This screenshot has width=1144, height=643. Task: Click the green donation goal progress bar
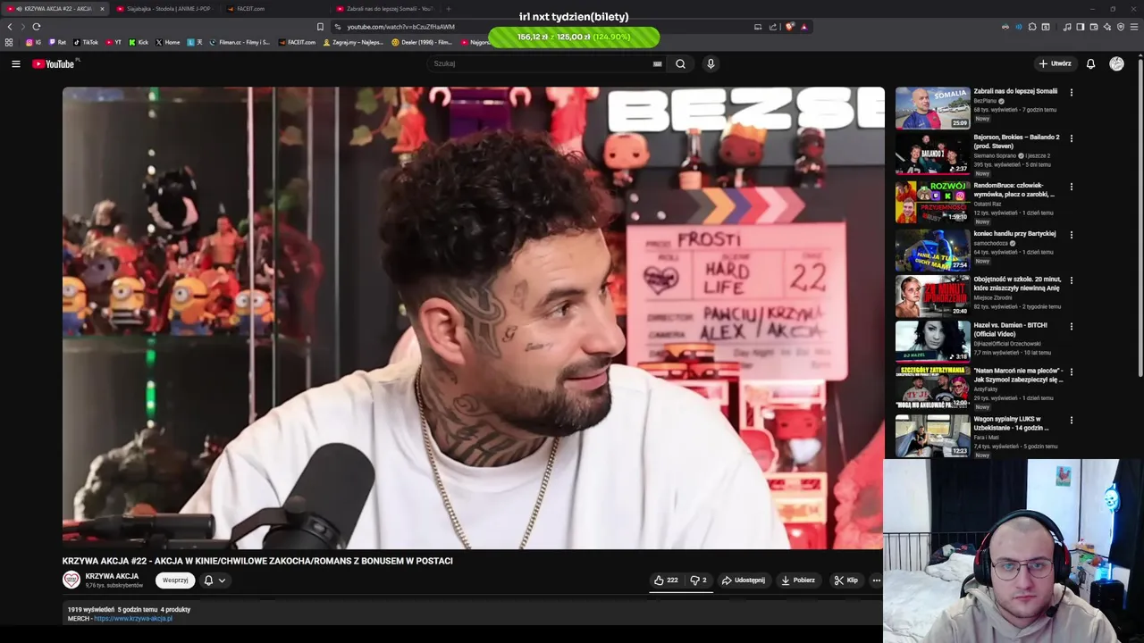(574, 37)
